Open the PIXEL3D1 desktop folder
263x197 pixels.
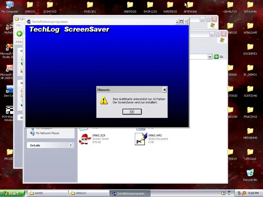[90, 7]
